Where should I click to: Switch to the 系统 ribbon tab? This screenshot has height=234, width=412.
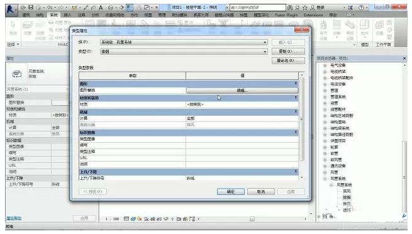click(x=53, y=15)
